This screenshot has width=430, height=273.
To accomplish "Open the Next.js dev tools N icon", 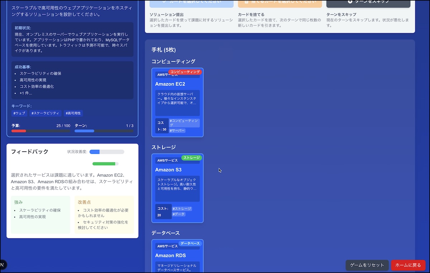I will pyautogui.click(x=2, y=265).
